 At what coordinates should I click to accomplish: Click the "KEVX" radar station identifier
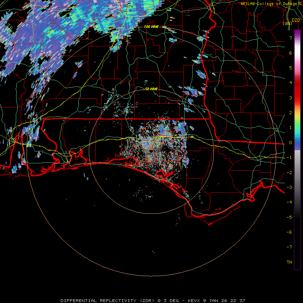point(194,301)
